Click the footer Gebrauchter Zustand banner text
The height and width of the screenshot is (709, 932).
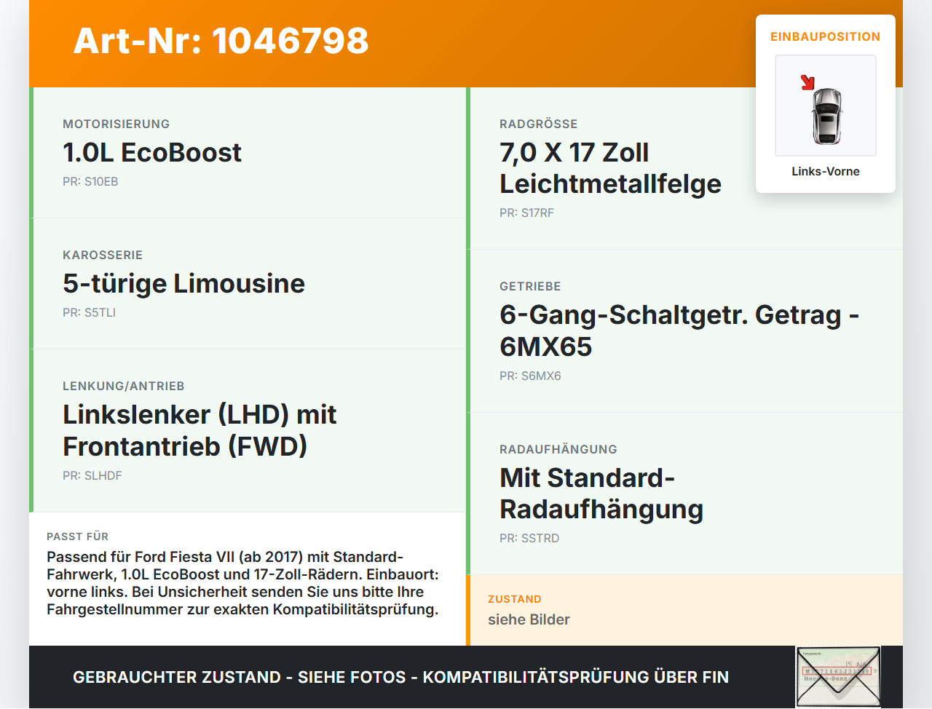click(400, 677)
